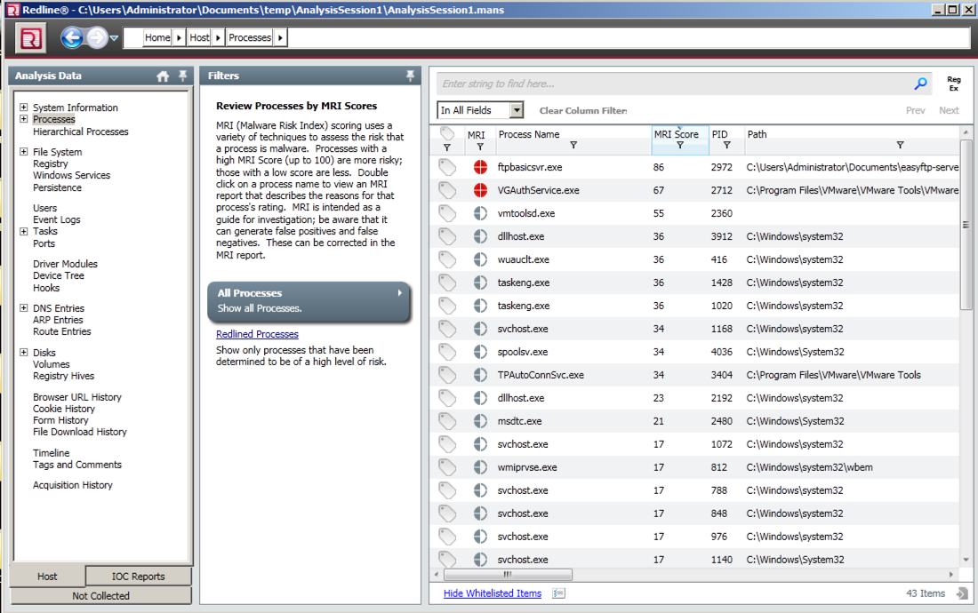Screen dimensions: 978x613
Task: Open Event Logs item
Action: tap(57, 219)
